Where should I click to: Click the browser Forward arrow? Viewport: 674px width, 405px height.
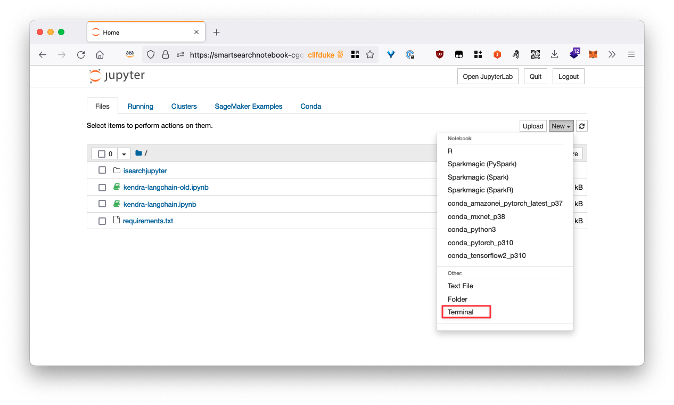[x=62, y=54]
